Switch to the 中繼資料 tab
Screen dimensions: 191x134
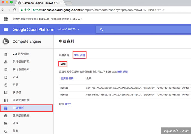64,55
